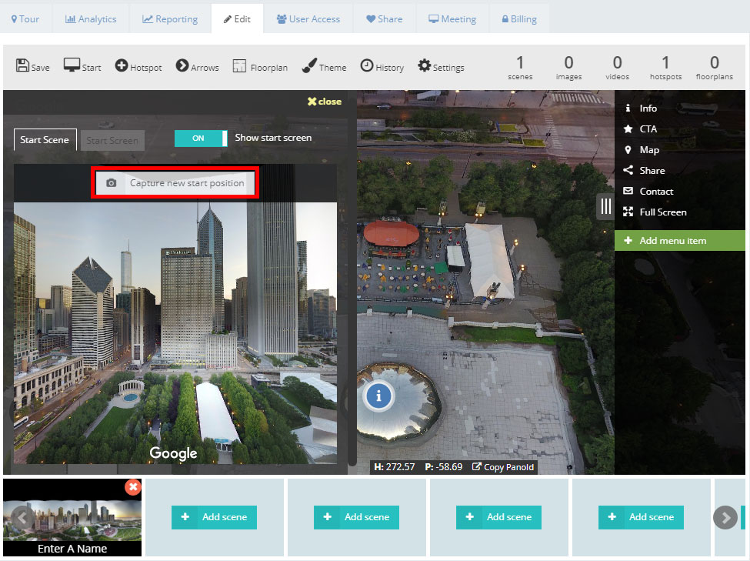The height and width of the screenshot is (561, 750).
Task: View the History clock icon
Action: (367, 65)
